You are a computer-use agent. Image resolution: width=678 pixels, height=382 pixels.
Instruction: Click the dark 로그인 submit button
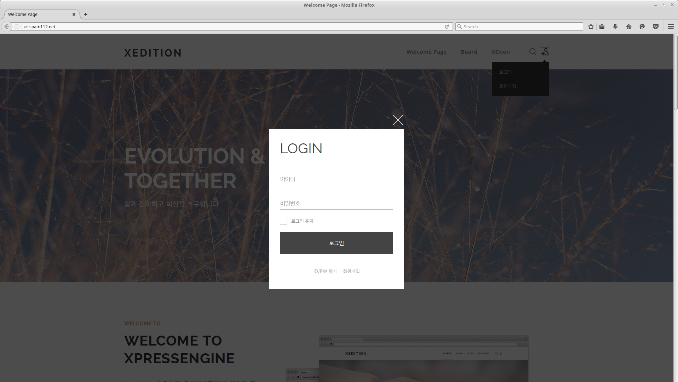tap(337, 243)
